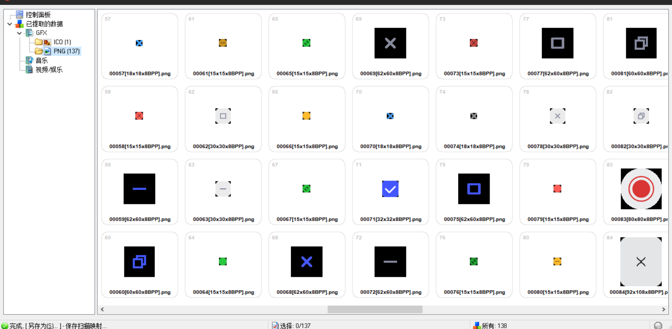Screen dimensions: 672x329
Task: Select the blue X icon on black 00068
Action: pos(306,262)
